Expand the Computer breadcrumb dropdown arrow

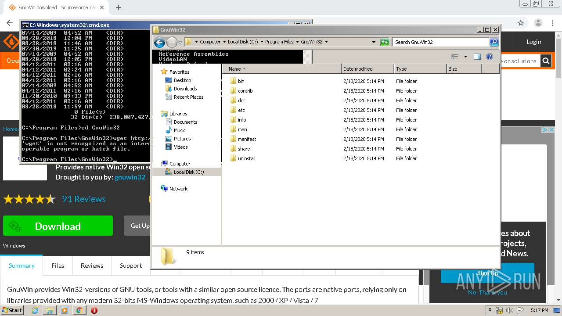coord(225,42)
